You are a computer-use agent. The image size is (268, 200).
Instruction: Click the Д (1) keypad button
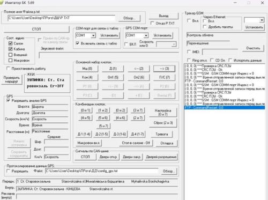(113, 69)
